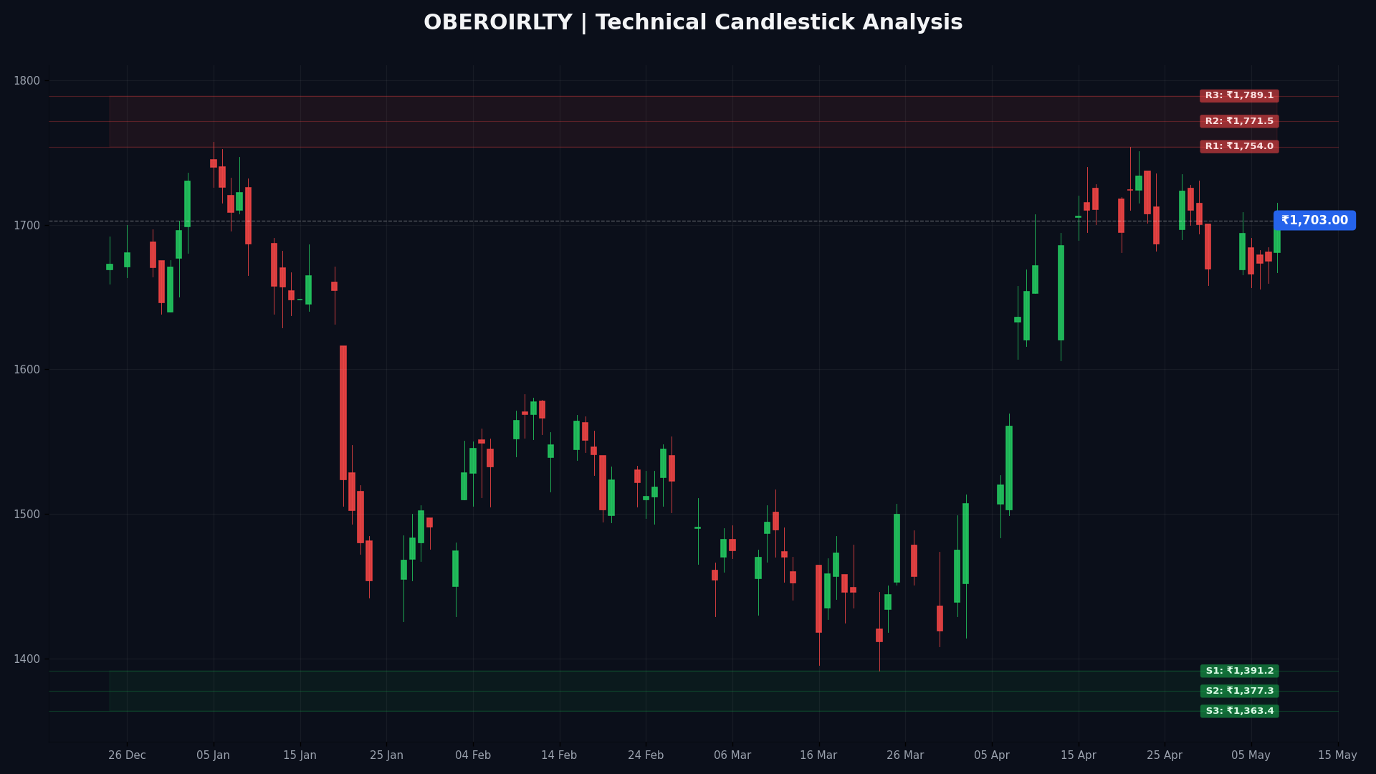The width and height of the screenshot is (1376, 774).
Task: Click the current price tag ₹1,703.00
Action: coord(1314,221)
